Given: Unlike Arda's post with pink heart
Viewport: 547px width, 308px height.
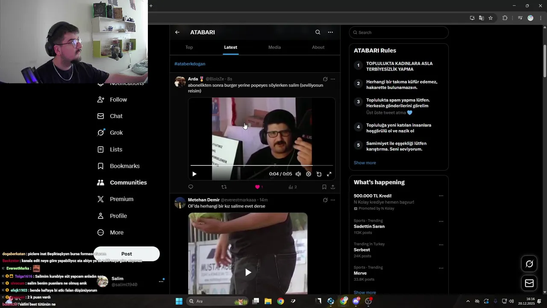Looking at the screenshot, I should coord(257,187).
